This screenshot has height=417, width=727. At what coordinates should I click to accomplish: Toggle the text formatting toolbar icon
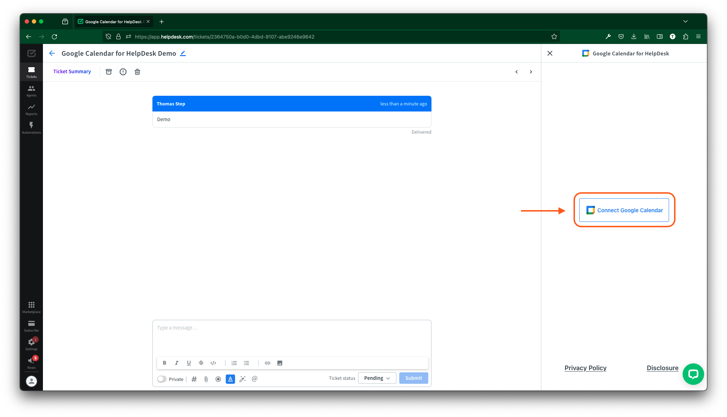click(x=230, y=379)
